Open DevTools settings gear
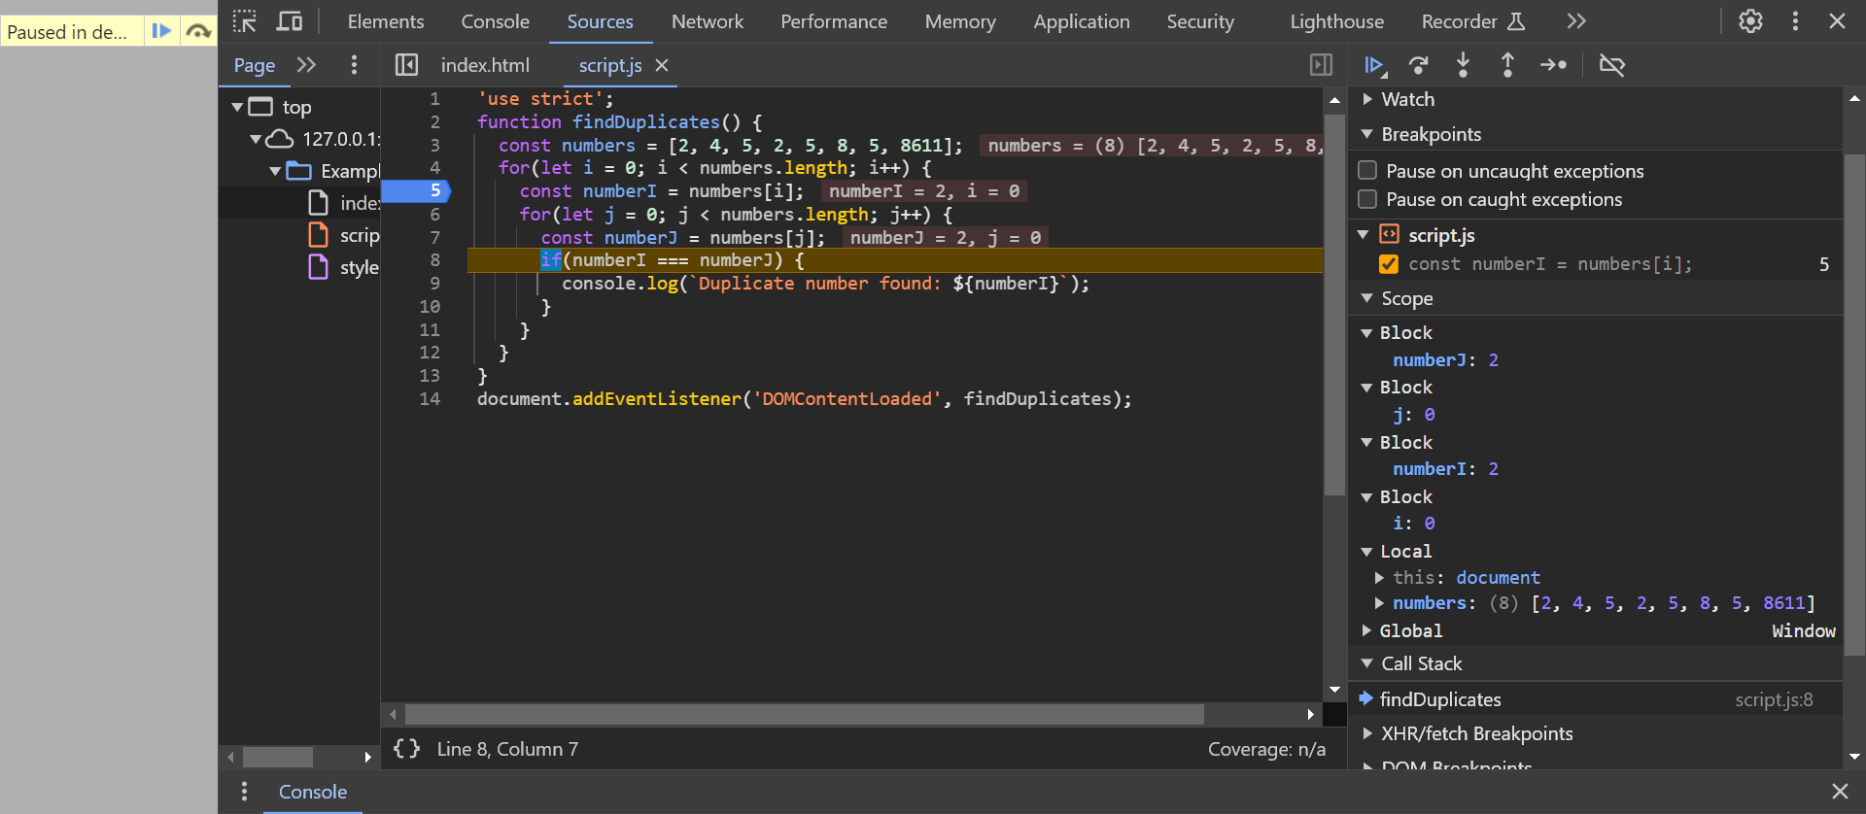Screen dimensions: 1866x814 (1750, 21)
